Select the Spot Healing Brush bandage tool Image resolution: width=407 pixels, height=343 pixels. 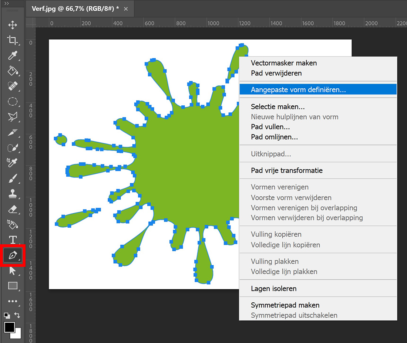point(13,86)
